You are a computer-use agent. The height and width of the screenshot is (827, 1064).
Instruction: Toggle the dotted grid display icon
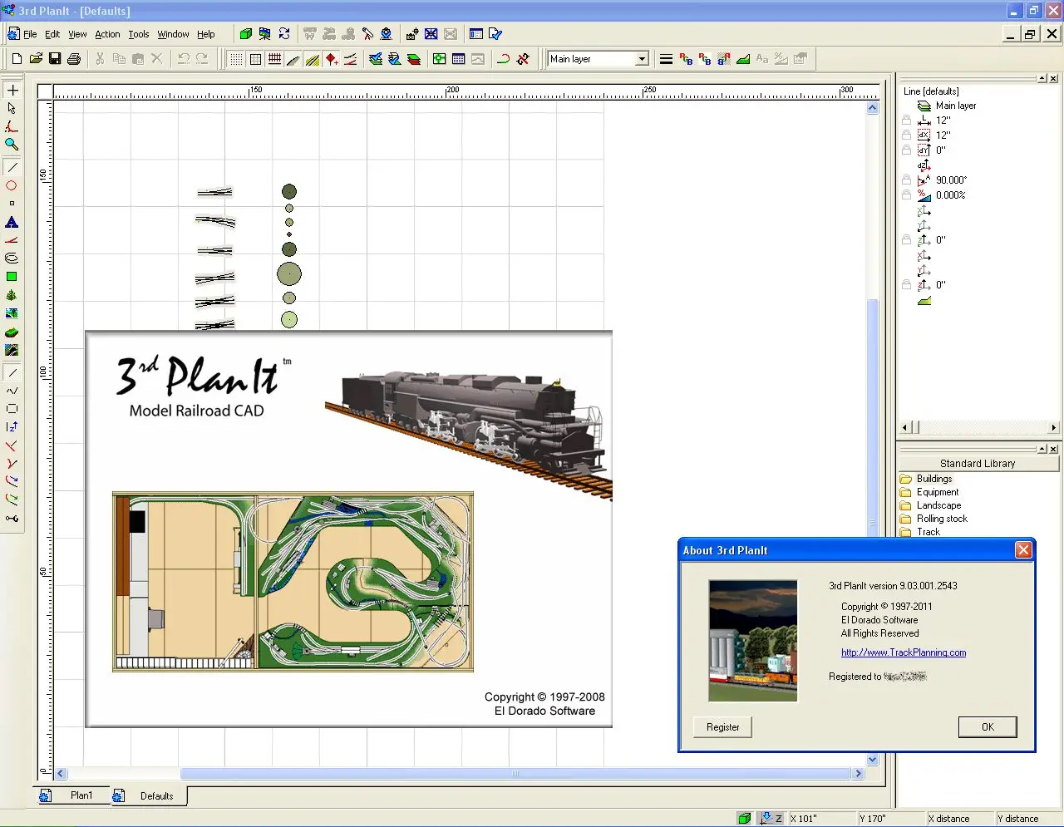pyautogui.click(x=236, y=59)
